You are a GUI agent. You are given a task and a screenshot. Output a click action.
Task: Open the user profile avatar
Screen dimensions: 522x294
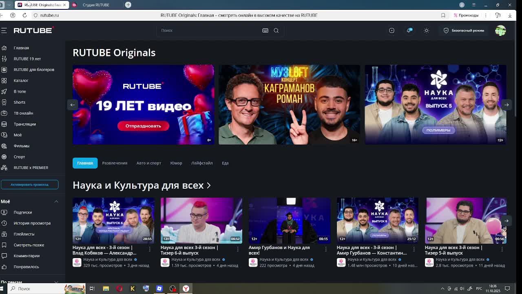click(x=500, y=30)
